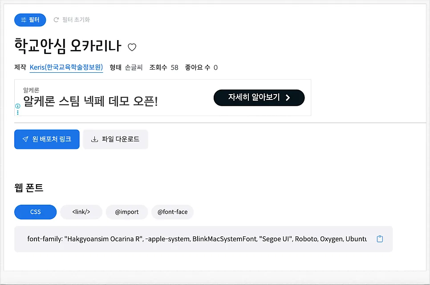The width and height of the screenshot is (430, 285).
Task: Switch to the @font-face tab
Action: 173,212
